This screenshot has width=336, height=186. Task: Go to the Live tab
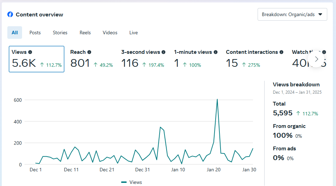(133, 33)
